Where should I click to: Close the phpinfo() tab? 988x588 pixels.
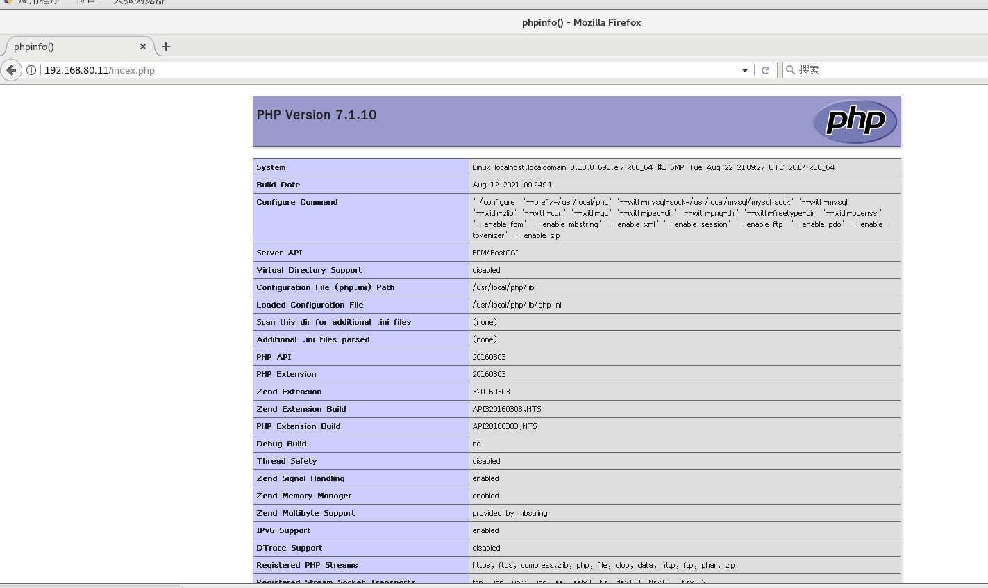[x=143, y=47]
